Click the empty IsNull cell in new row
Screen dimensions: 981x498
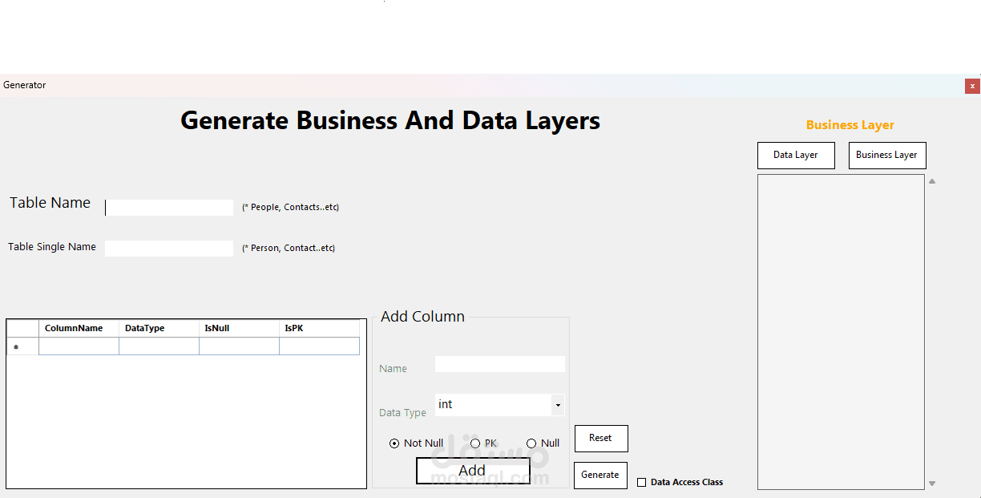tap(239, 346)
